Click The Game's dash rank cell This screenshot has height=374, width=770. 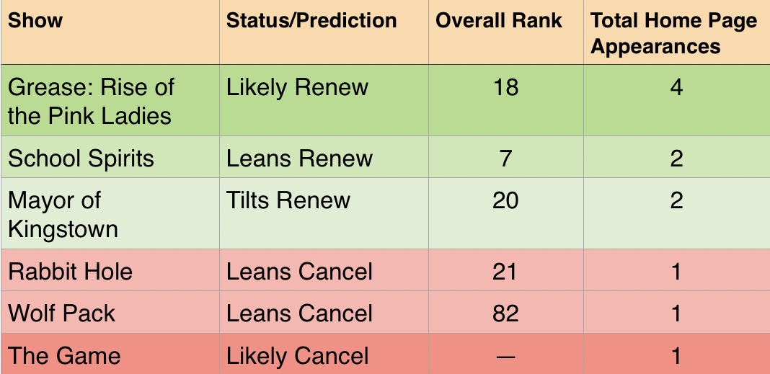click(506, 354)
